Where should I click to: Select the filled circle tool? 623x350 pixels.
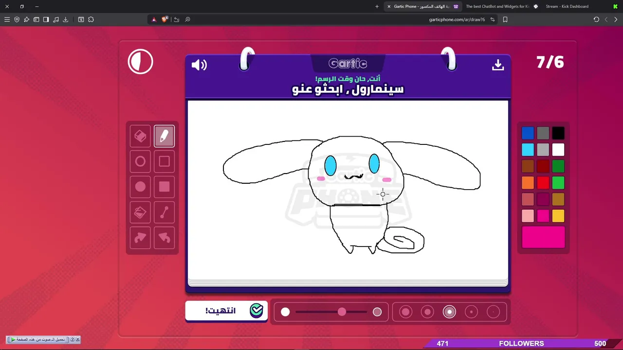[140, 187]
